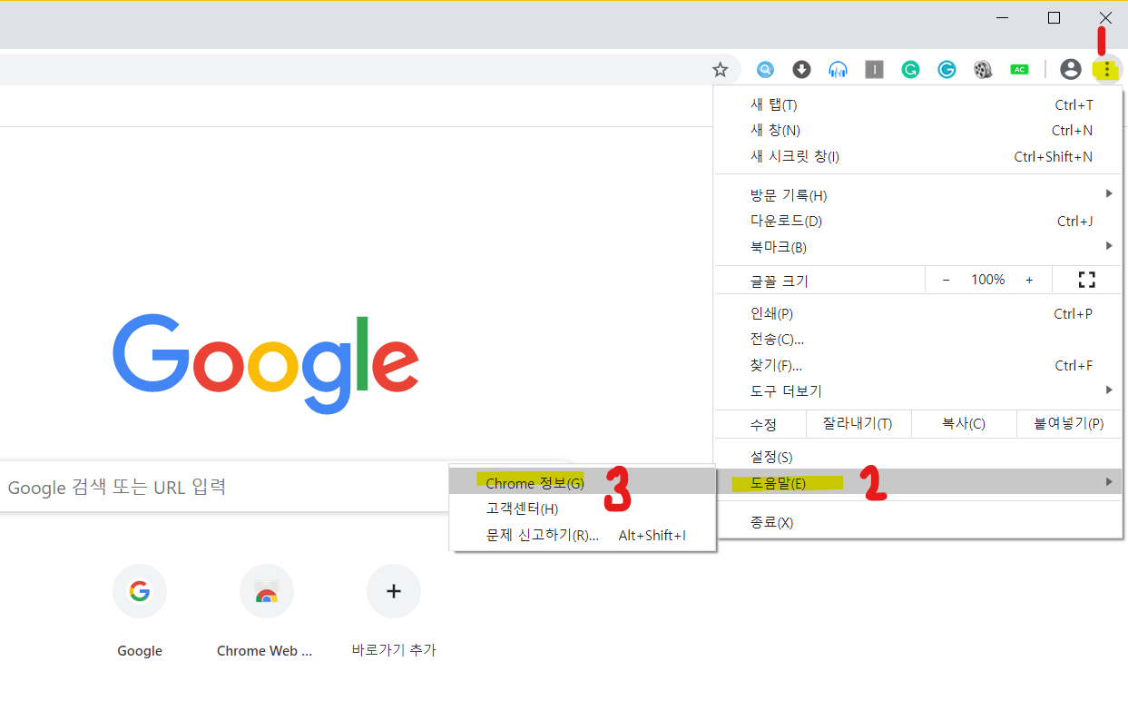This screenshot has height=711, width=1128.
Task: Select 새 창(N) menu item
Action: pyautogui.click(x=918, y=130)
